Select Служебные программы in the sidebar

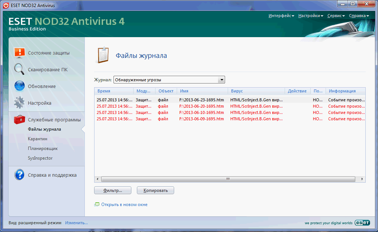(x=54, y=120)
